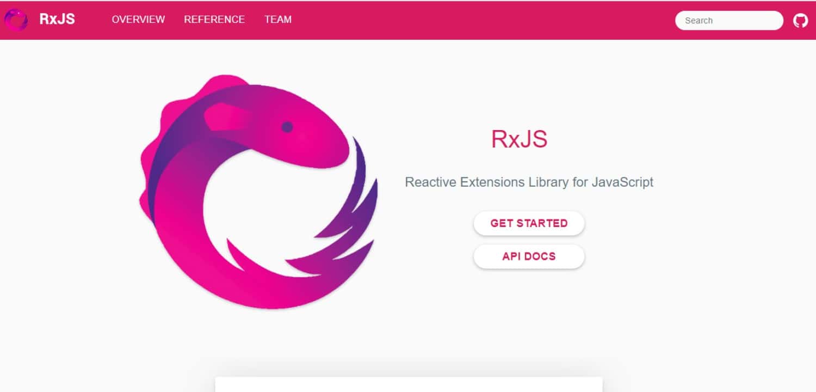This screenshot has width=816, height=392.
Task: Open the GitHub repository icon
Action: pyautogui.click(x=800, y=21)
